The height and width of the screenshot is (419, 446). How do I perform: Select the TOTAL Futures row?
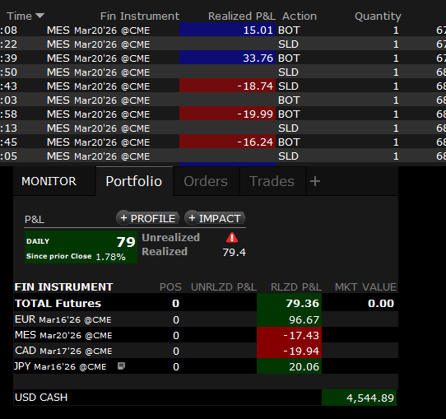click(206, 303)
